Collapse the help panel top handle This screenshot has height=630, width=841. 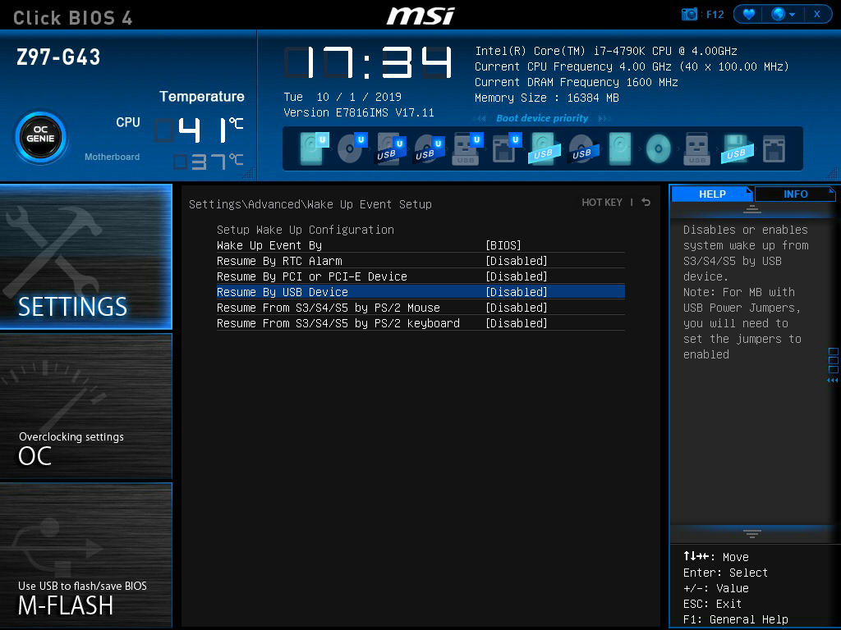(x=752, y=209)
